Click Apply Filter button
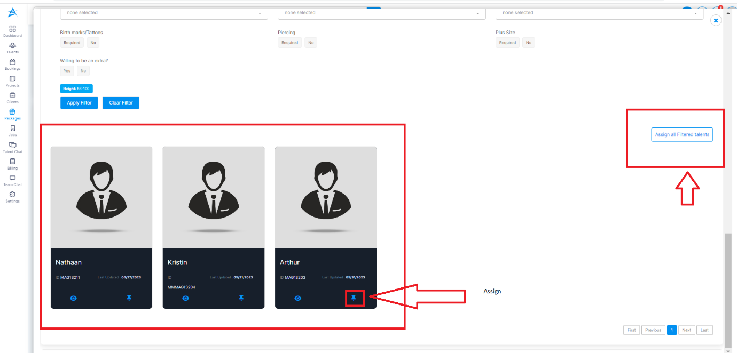Image resolution: width=737 pixels, height=353 pixels. [x=79, y=103]
